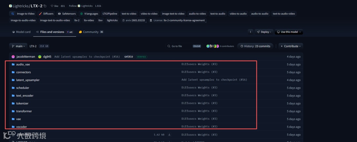This screenshot has height=142, width=357.
Task: Open the latent_upsampler folder
Action: (28, 80)
